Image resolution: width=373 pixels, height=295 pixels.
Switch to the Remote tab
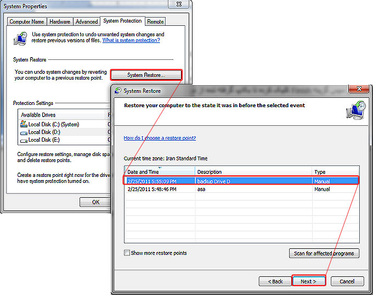click(x=155, y=22)
